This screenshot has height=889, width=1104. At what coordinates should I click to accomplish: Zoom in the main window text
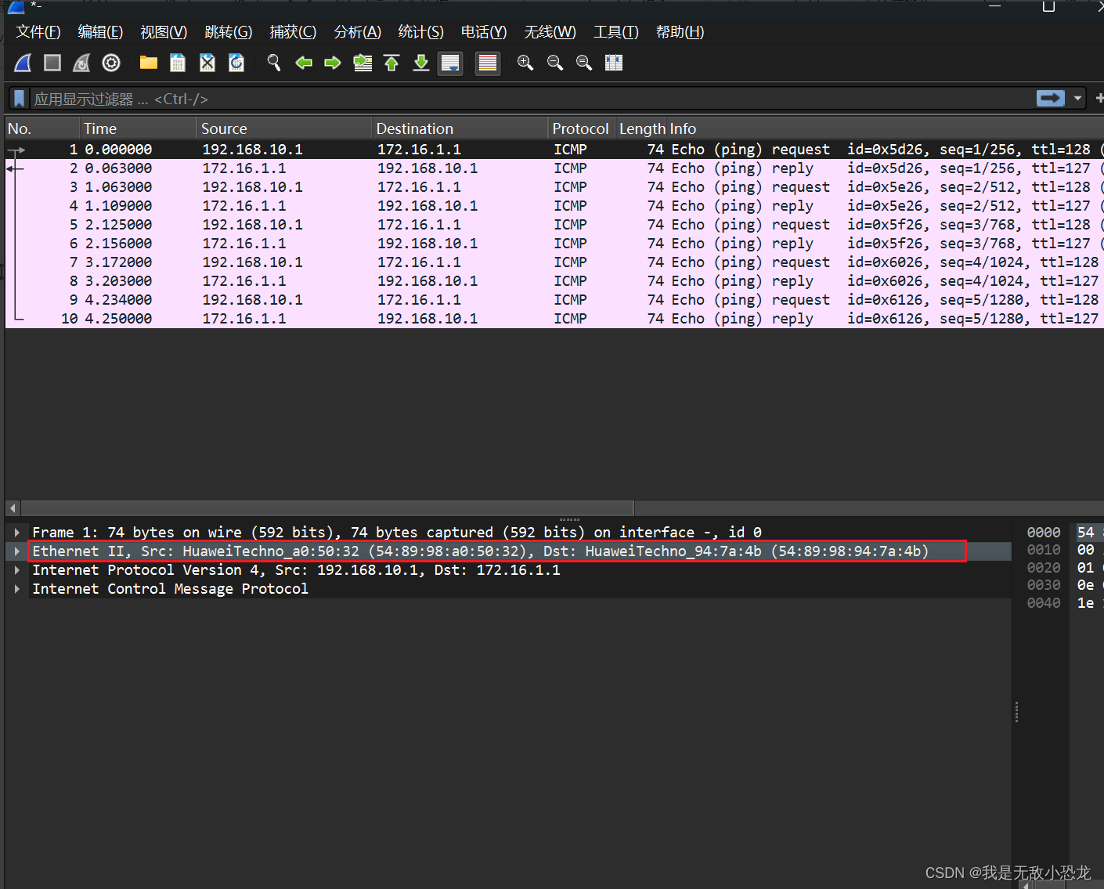pyautogui.click(x=525, y=63)
